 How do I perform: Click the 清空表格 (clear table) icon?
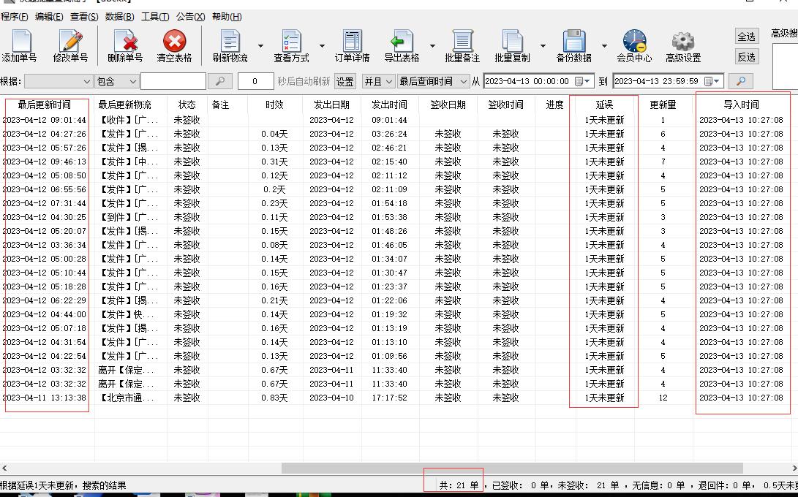tap(173, 44)
